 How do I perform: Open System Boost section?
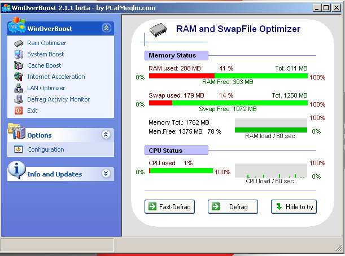click(46, 54)
